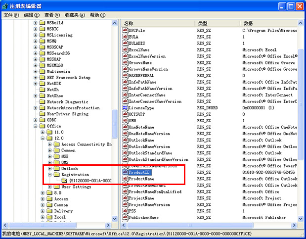Select the MSSearch36 tree item
Image resolution: width=306 pixels, height=239 pixels.
click(58, 53)
